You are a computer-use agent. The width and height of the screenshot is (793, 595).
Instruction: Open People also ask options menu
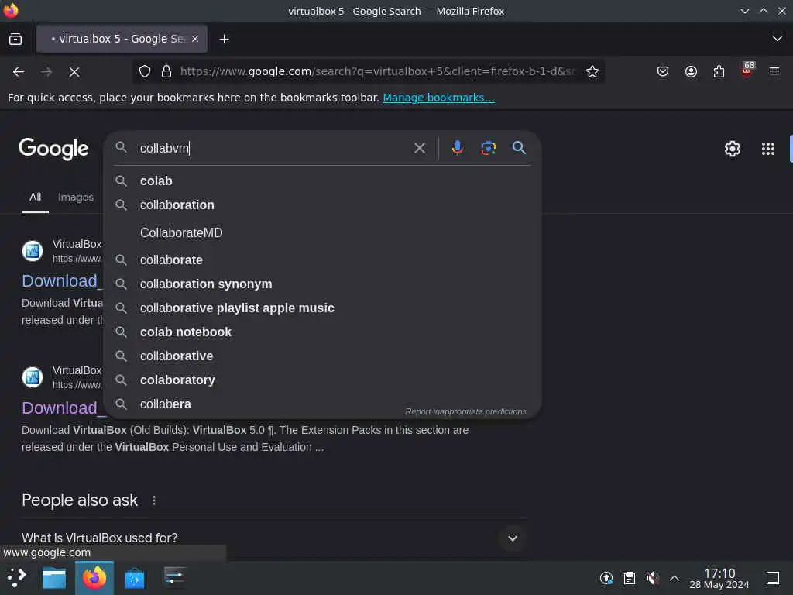[x=154, y=500]
